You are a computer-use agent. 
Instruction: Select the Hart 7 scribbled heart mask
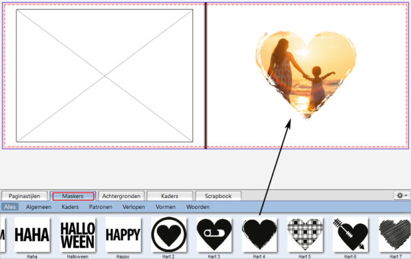(x=395, y=234)
